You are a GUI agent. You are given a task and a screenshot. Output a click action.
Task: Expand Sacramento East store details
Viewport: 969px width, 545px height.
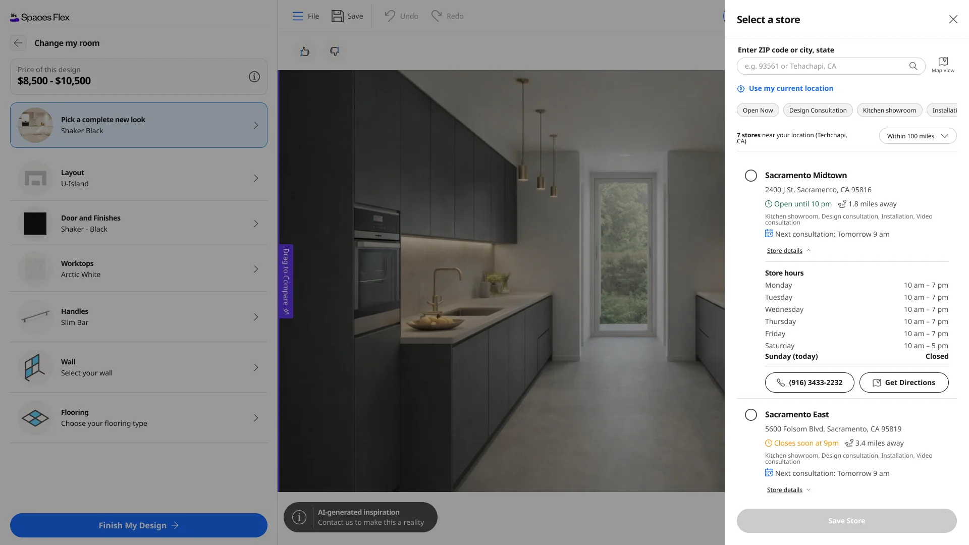[x=789, y=490]
